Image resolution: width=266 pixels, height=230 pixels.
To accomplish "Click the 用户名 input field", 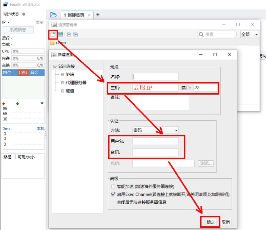I will [155, 141].
